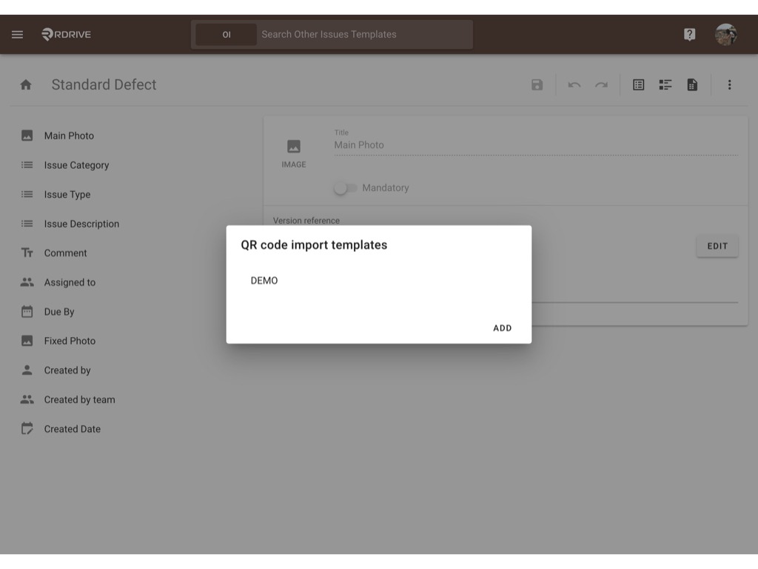Screen dimensions: 758x569
Task: Click the RDRIVE logo
Action: click(x=66, y=34)
